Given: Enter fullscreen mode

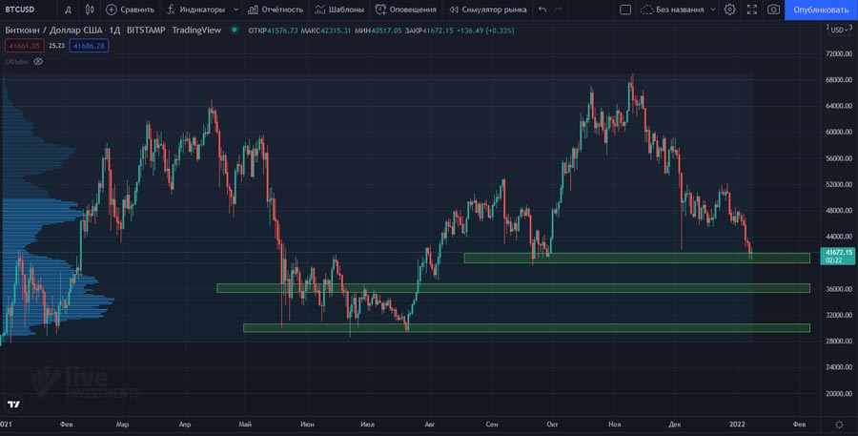Looking at the screenshot, I should point(752,10).
